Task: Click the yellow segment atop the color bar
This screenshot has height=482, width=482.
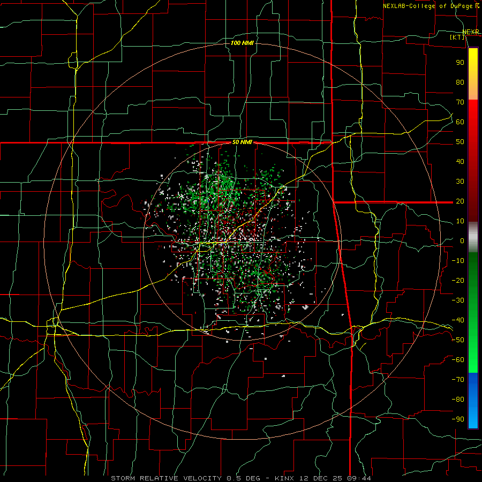Action: tap(473, 74)
